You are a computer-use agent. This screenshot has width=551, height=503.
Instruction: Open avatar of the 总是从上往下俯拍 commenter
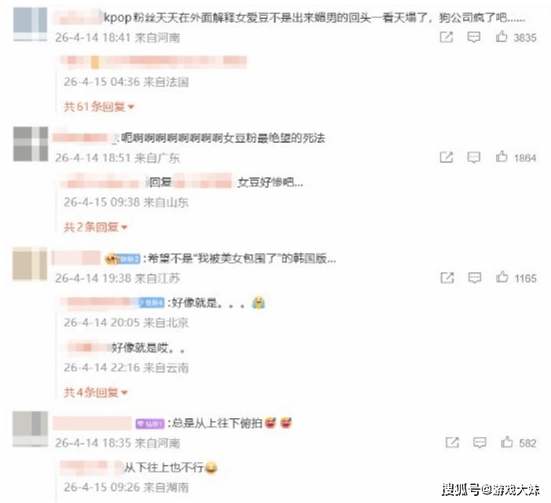(31, 428)
